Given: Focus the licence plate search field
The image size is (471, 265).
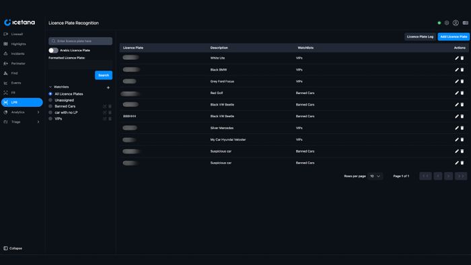Looking at the screenshot, I should (81, 41).
